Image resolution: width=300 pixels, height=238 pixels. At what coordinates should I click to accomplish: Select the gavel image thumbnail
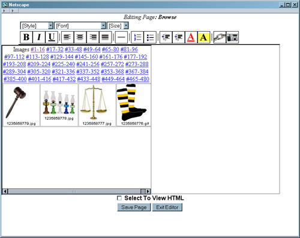pos(16,103)
